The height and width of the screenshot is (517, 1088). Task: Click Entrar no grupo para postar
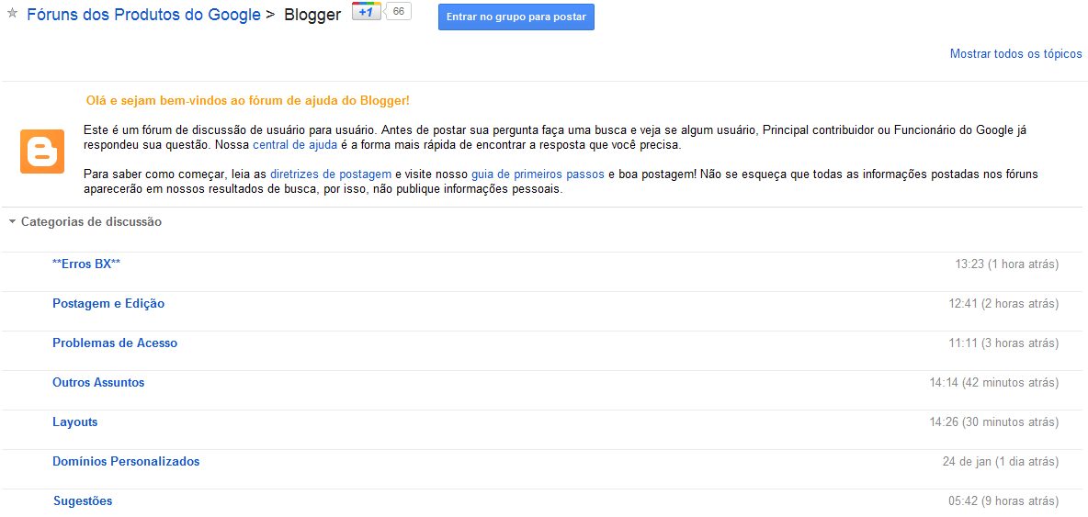click(x=516, y=17)
